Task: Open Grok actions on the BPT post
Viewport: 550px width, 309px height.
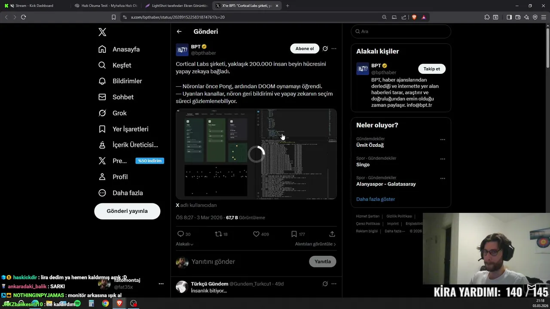Action: coord(325,48)
